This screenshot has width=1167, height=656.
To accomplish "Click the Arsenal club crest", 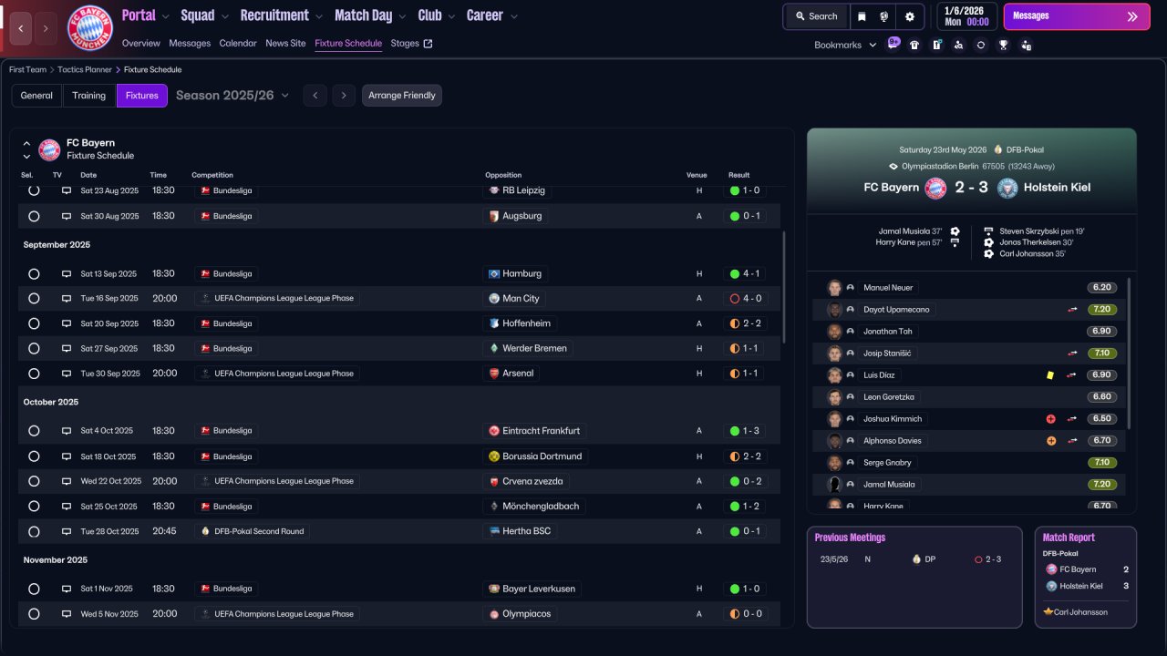I will [494, 373].
